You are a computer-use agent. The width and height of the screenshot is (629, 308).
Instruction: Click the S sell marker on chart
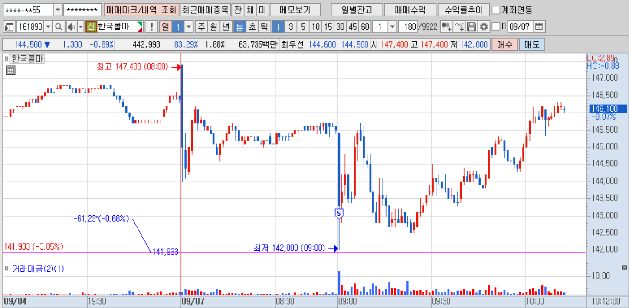339,213
